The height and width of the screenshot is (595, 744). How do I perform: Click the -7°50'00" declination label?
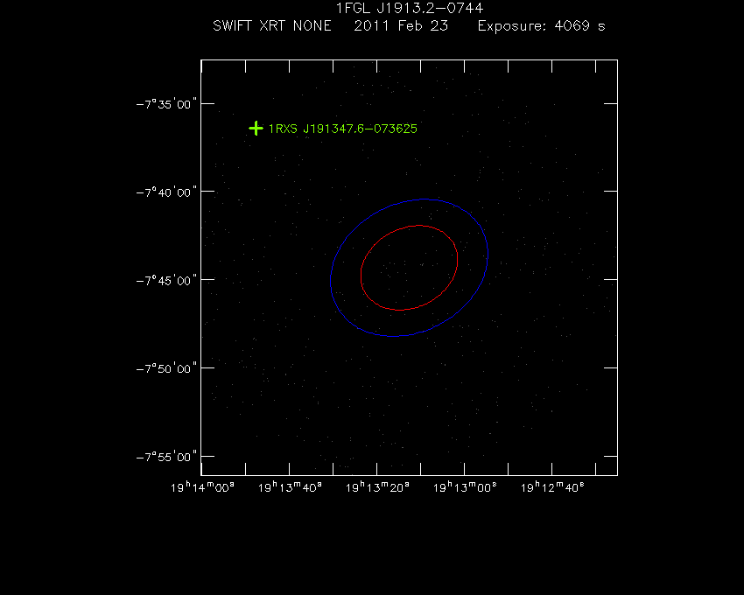pyautogui.click(x=166, y=368)
